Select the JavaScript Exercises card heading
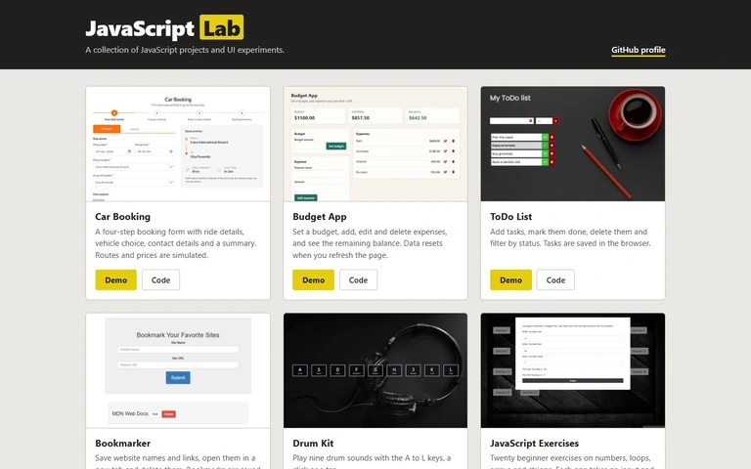The width and height of the screenshot is (751, 469). [x=535, y=444]
